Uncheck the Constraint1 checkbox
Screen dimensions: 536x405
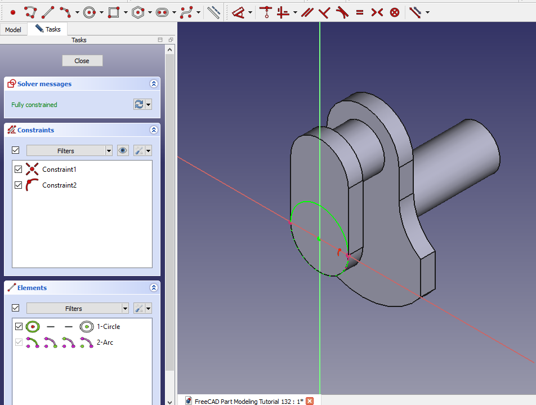18,169
